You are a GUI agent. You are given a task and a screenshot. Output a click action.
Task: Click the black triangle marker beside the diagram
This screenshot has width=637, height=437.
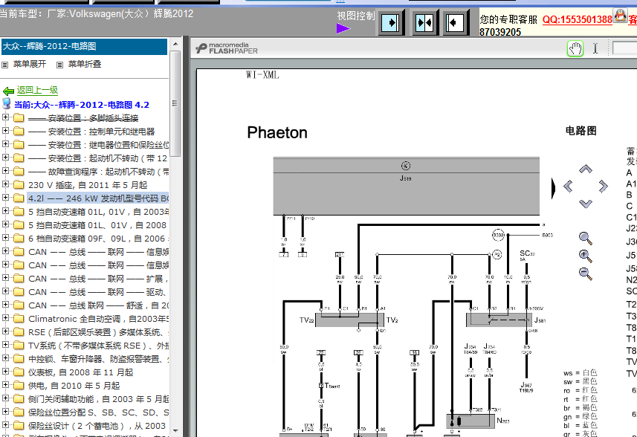553,188
